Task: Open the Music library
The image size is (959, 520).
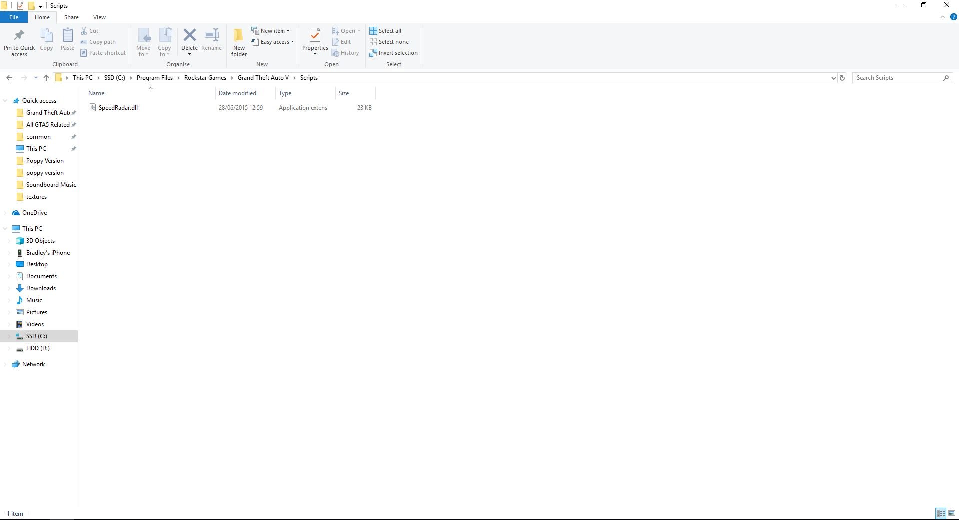Action: point(34,300)
